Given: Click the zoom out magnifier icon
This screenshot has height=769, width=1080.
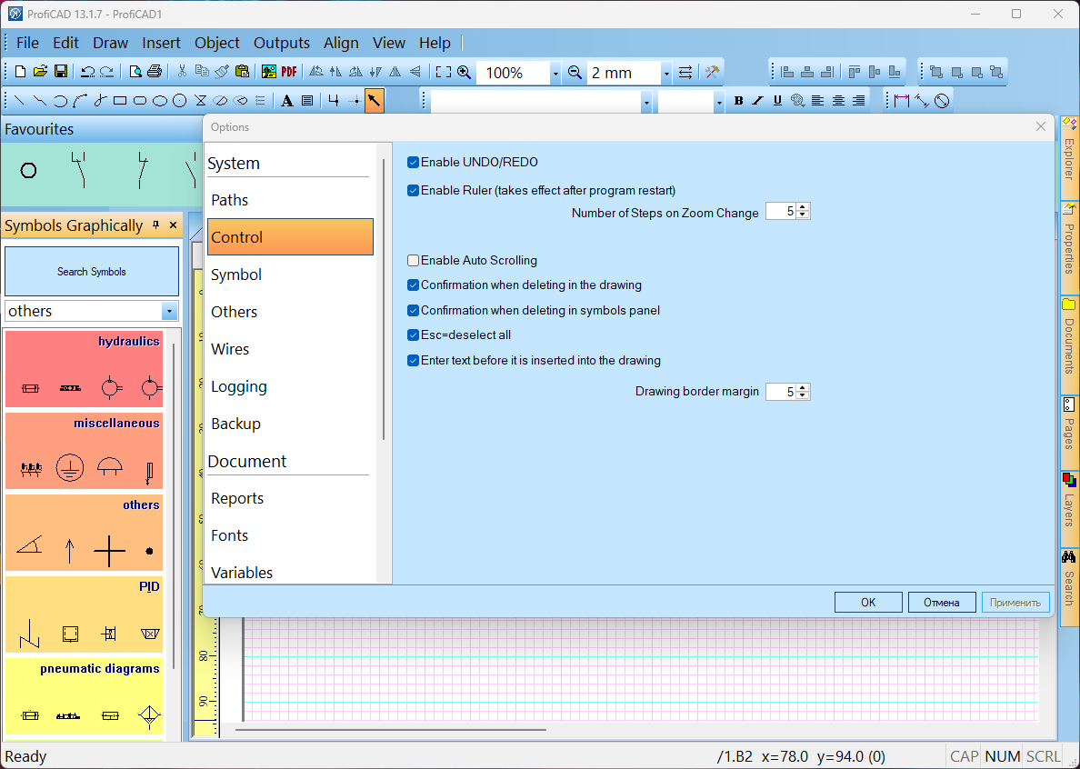Looking at the screenshot, I should [x=575, y=72].
